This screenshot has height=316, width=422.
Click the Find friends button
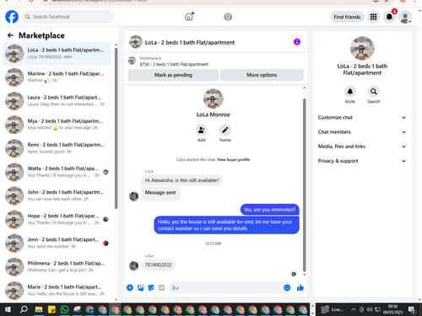click(x=347, y=17)
